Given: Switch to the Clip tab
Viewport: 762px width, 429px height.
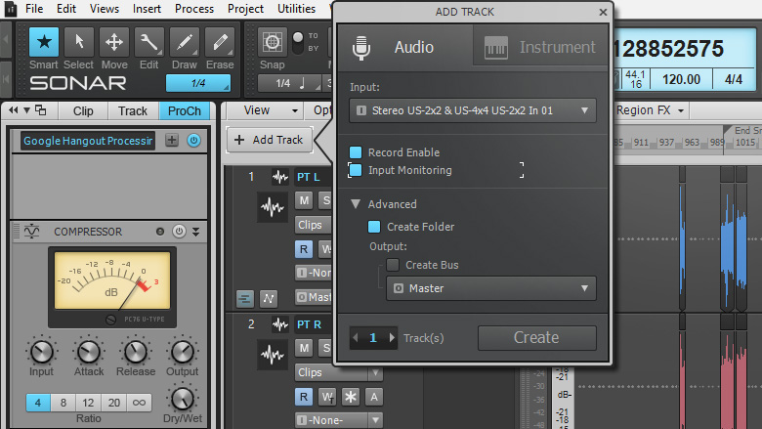Looking at the screenshot, I should (83, 110).
